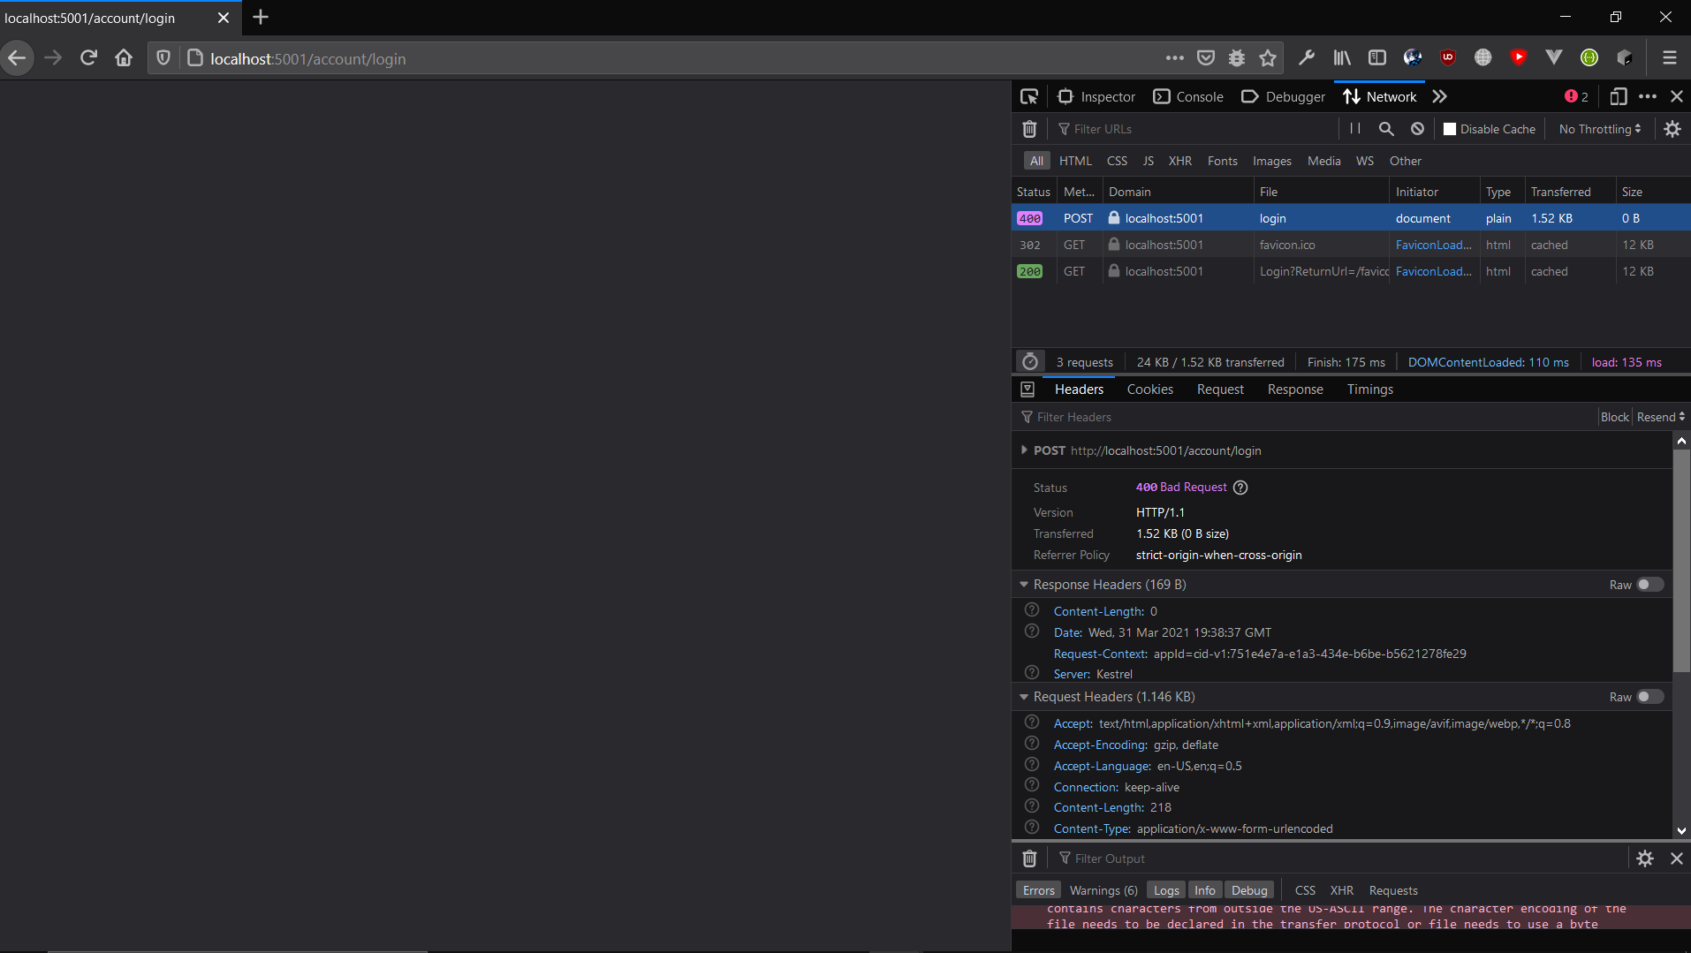Open the uBlock Origin extension

pos(1447,57)
